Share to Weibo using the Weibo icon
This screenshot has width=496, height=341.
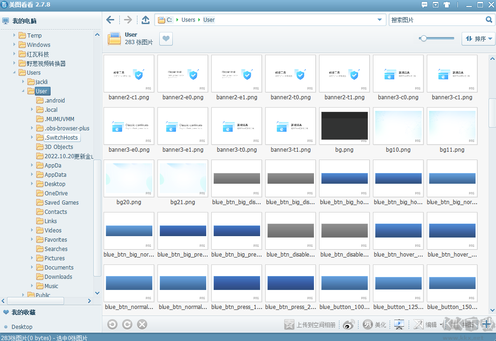point(348,325)
